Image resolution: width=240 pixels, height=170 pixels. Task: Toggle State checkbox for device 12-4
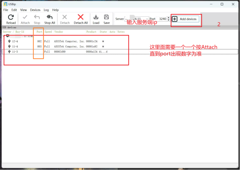coord(103,41)
